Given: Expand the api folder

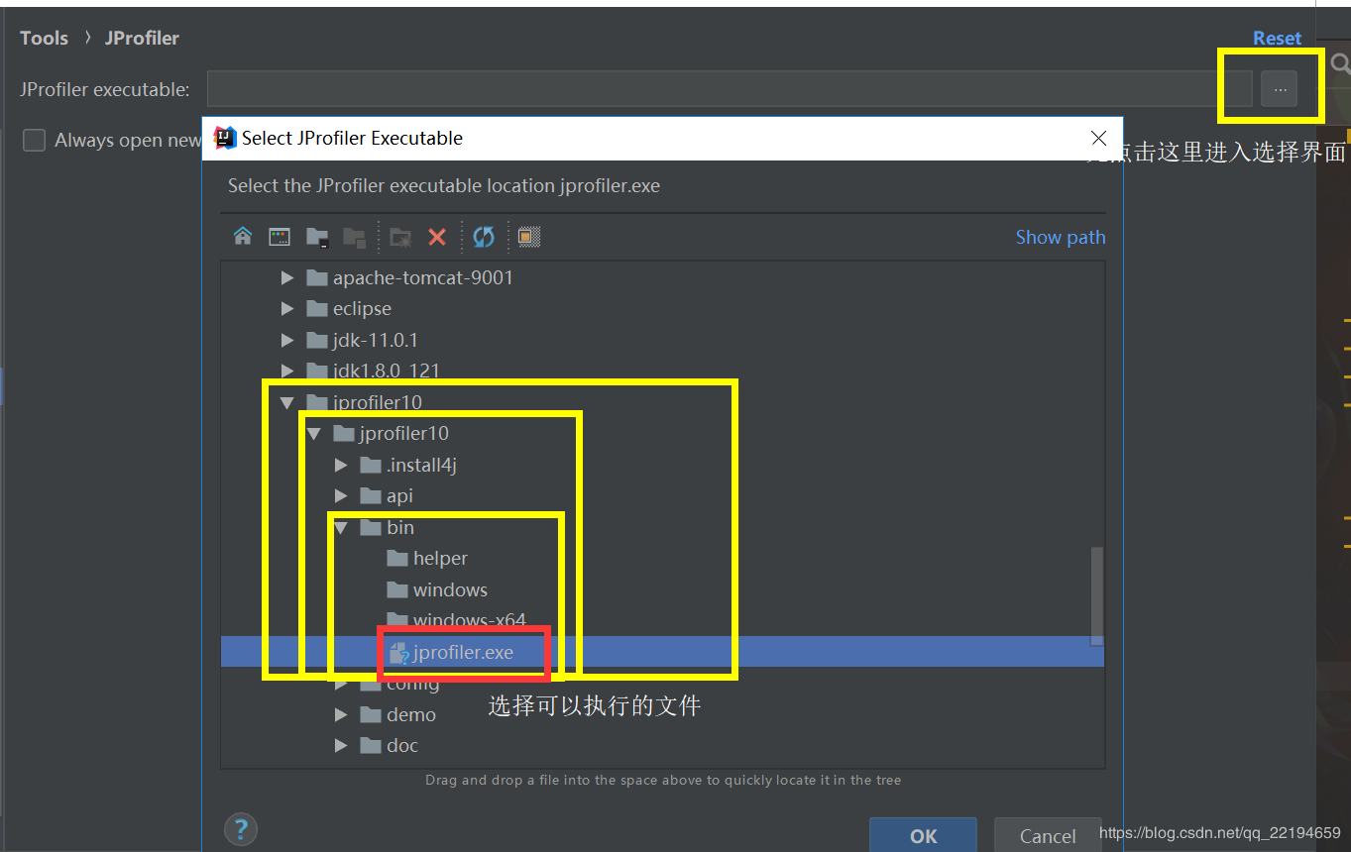Looking at the screenshot, I should (341, 496).
